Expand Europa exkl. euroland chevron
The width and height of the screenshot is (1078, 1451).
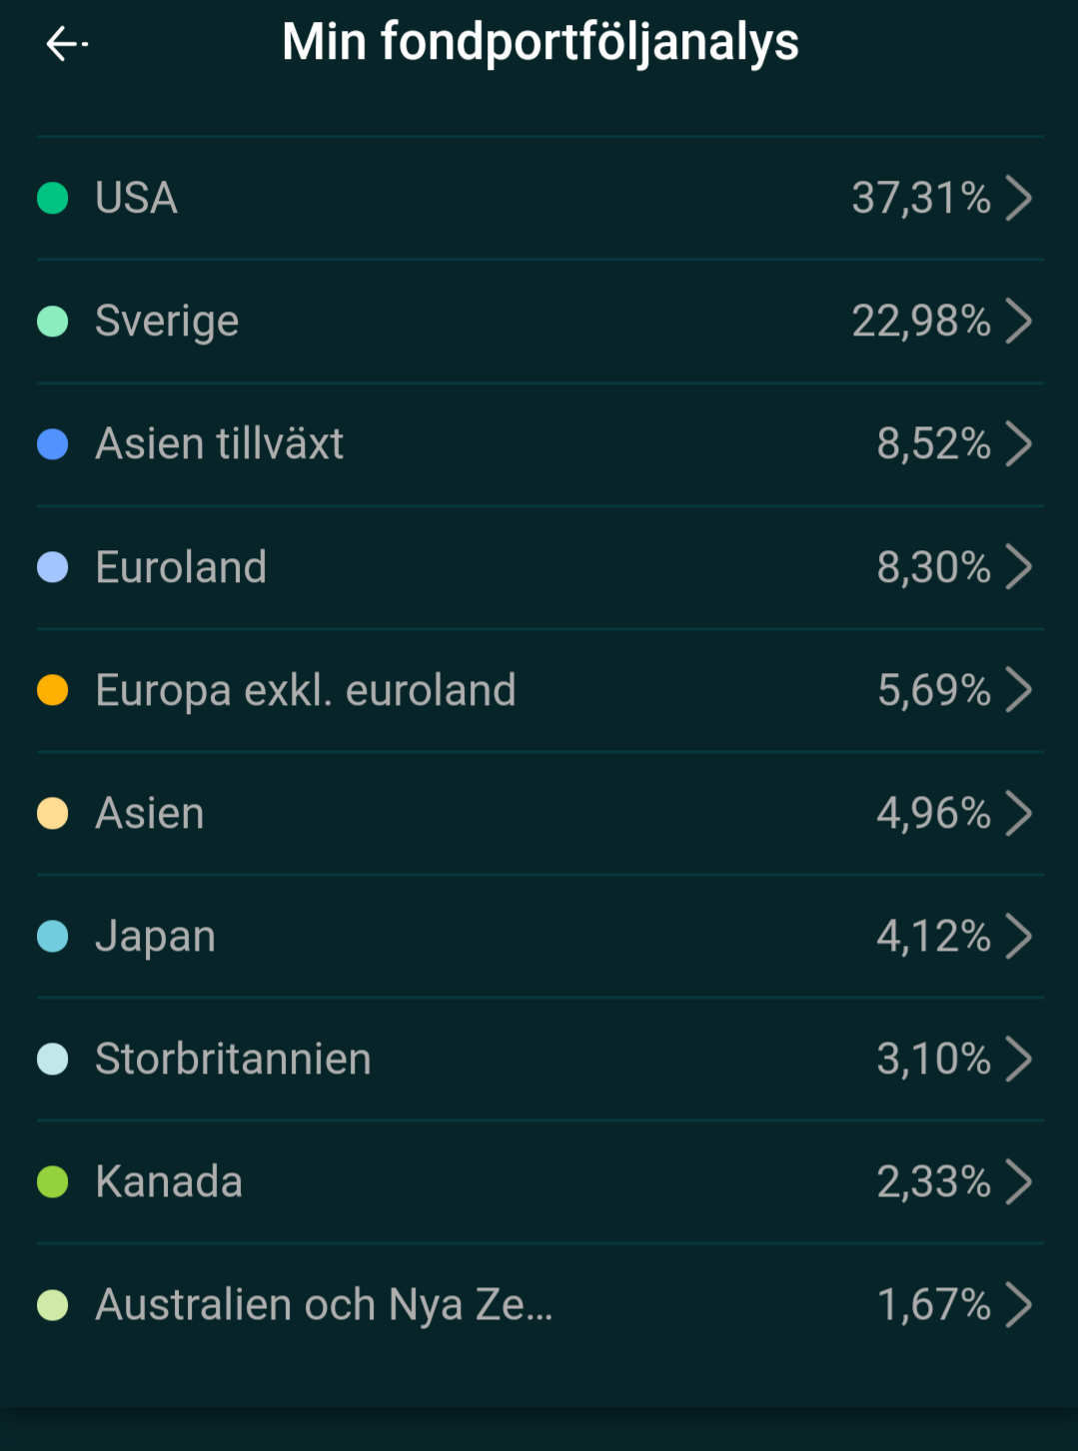pyautogui.click(x=1018, y=689)
